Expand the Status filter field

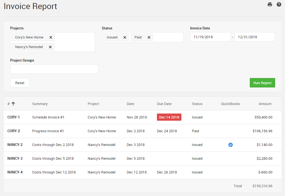pyautogui.click(x=168, y=37)
